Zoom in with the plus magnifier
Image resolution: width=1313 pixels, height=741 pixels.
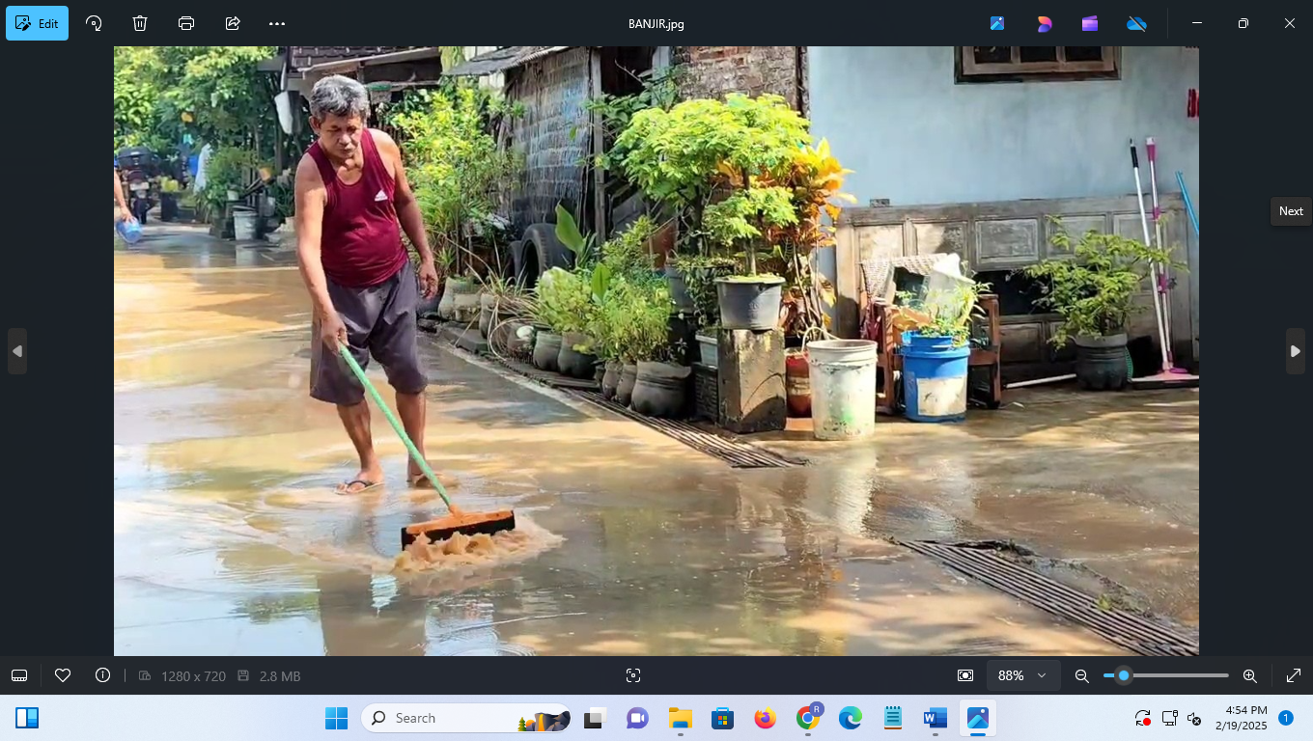coord(1249,676)
